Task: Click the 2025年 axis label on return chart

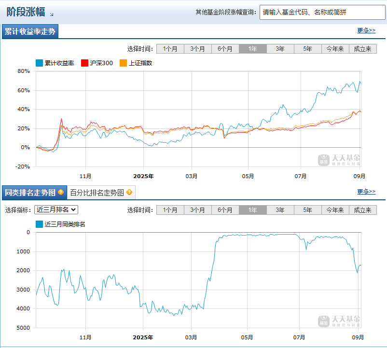Action: pos(143,176)
